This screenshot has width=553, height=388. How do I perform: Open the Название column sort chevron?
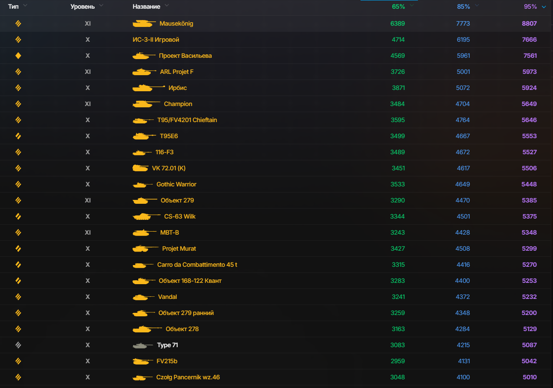(167, 6)
